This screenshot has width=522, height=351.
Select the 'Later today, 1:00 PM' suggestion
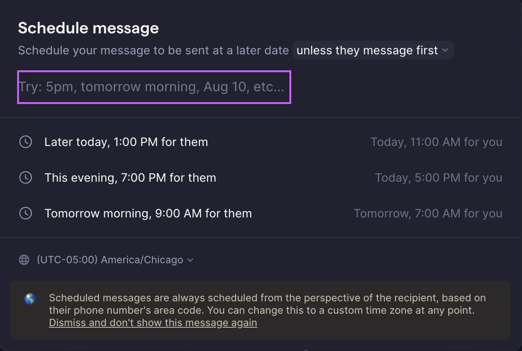pos(126,142)
